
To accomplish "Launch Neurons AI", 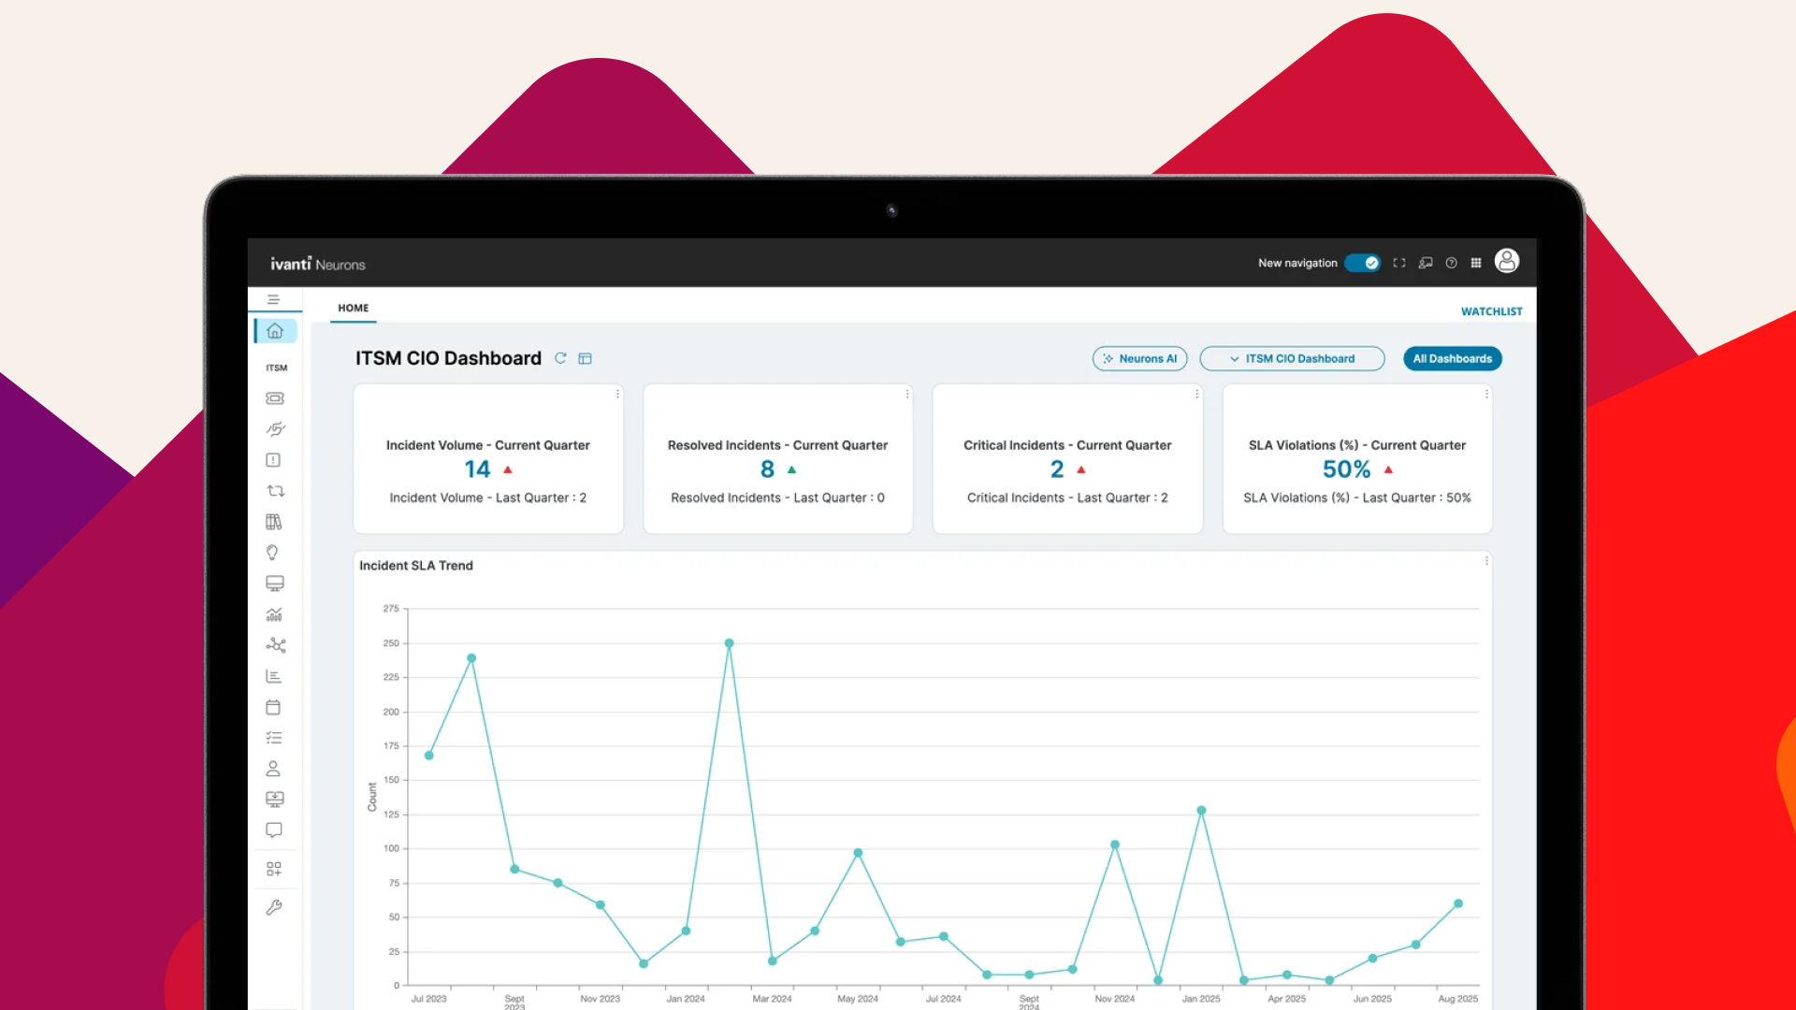I will [x=1139, y=358].
